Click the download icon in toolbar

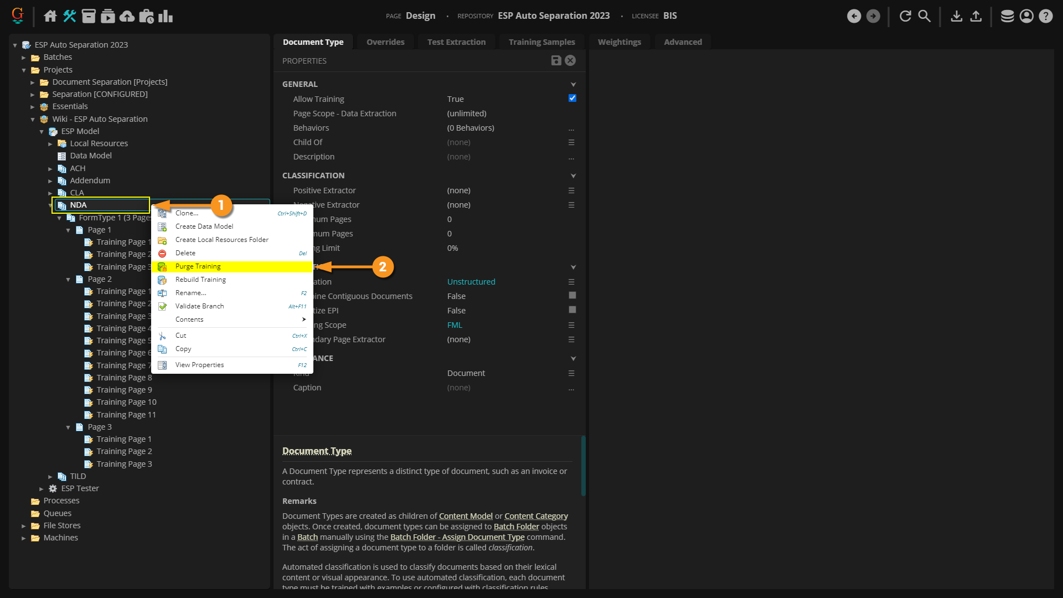[956, 16]
